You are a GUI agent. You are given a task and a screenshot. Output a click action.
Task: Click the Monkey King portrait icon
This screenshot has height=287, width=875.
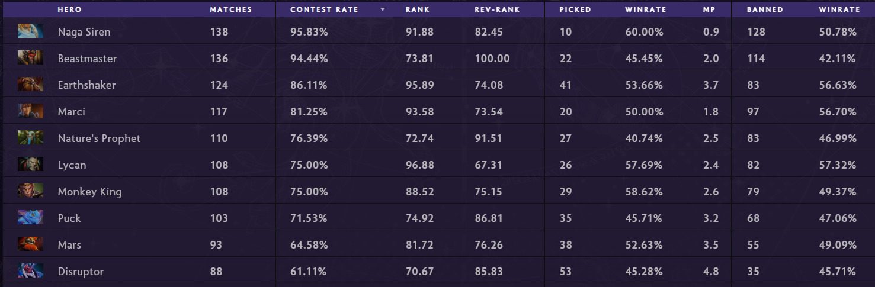[x=30, y=191]
